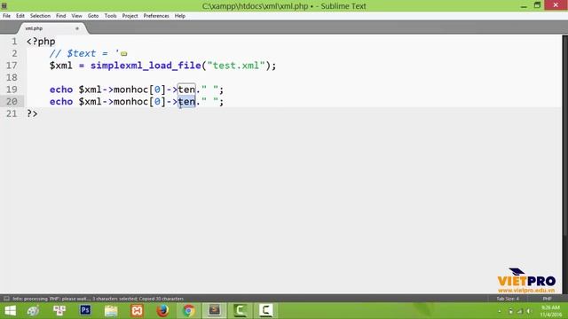568x319 pixels.
Task: Click the closing ?> tag on line 21
Action: pos(32,113)
